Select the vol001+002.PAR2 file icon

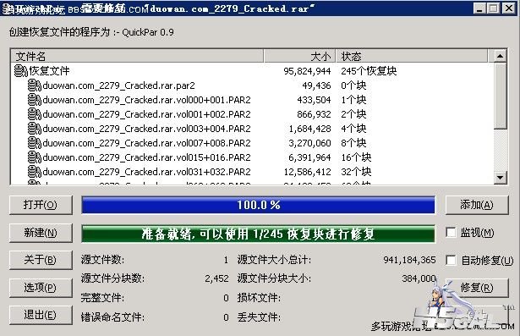click(35, 114)
